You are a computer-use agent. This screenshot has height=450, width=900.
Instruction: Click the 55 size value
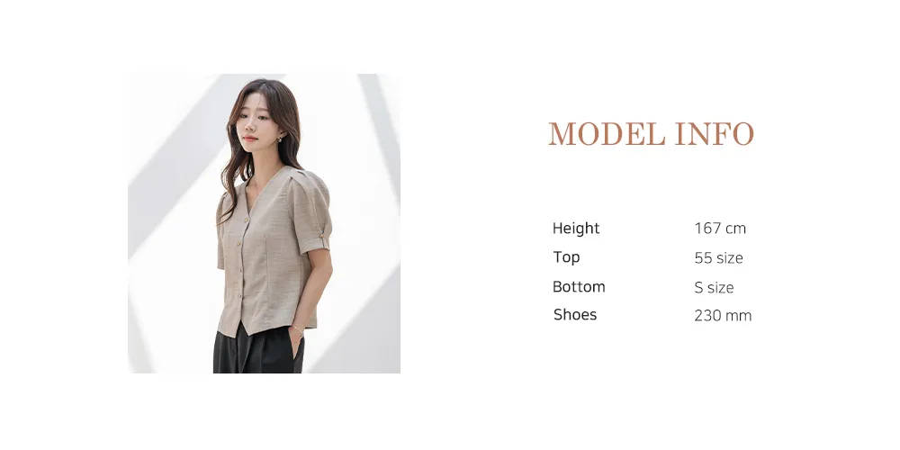(718, 258)
